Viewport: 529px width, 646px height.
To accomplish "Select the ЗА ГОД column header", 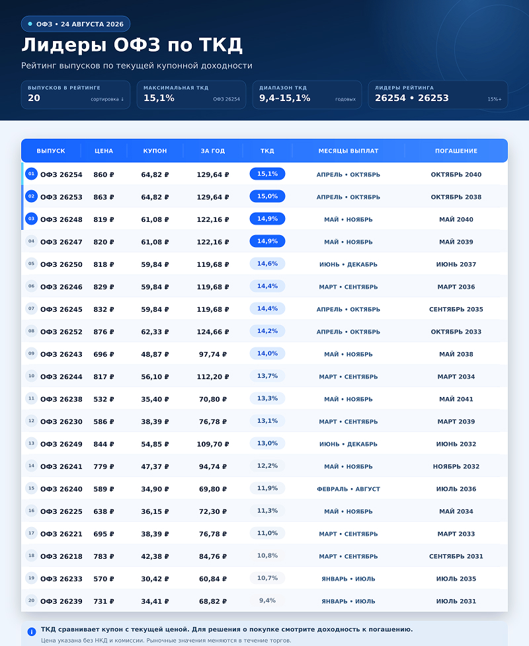I will [x=213, y=151].
